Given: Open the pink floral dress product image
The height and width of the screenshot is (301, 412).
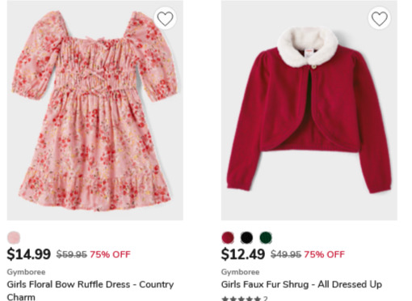Looking at the screenshot, I should 95,110.
